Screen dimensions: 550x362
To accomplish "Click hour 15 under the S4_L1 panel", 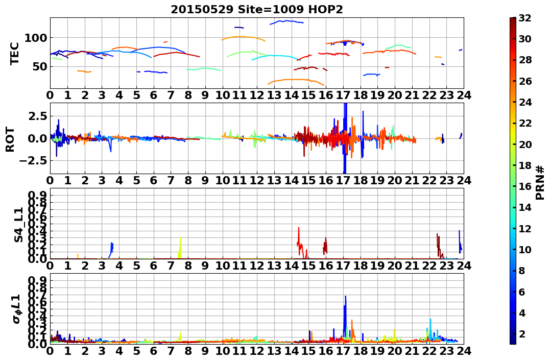I will [x=308, y=266].
